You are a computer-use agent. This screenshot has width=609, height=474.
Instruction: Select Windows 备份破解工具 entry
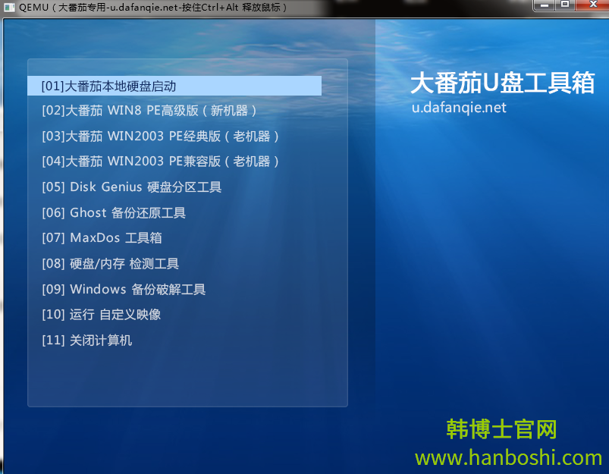tap(124, 290)
